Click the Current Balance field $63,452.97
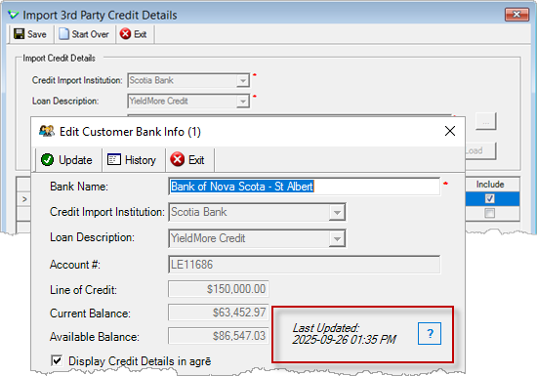The height and width of the screenshot is (376, 537). [219, 313]
